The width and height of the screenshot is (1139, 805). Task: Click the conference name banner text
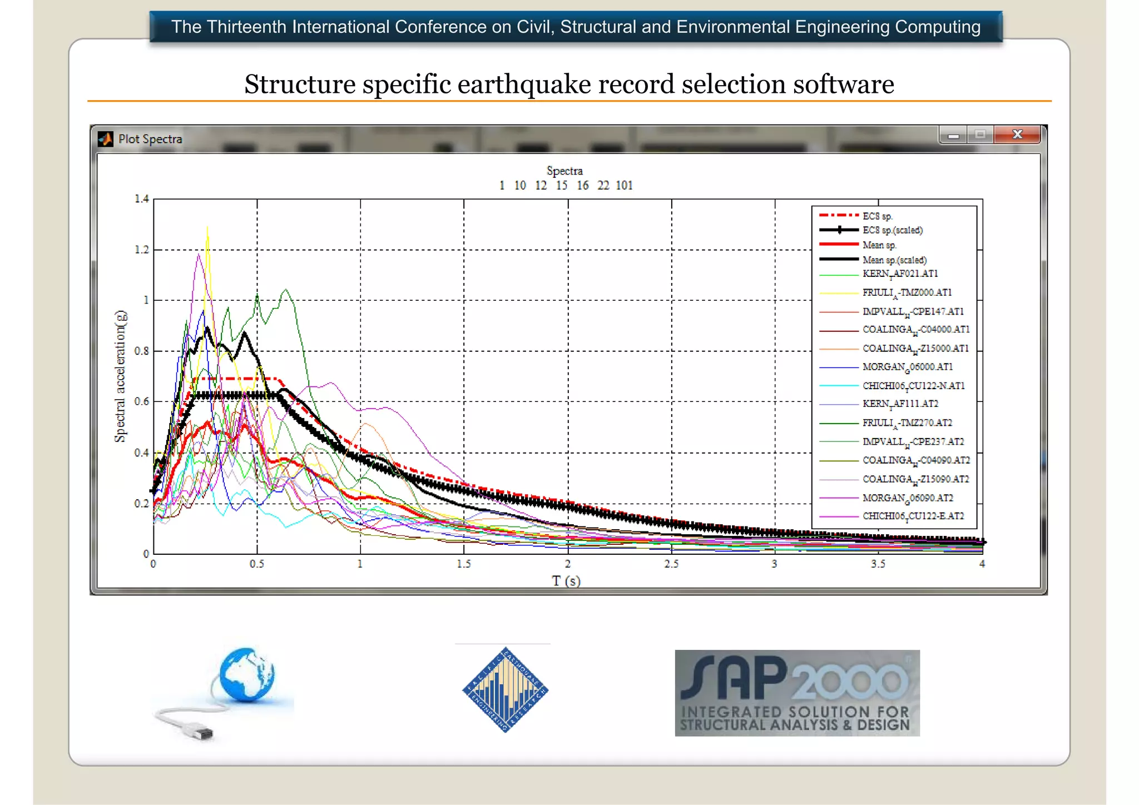(x=576, y=27)
